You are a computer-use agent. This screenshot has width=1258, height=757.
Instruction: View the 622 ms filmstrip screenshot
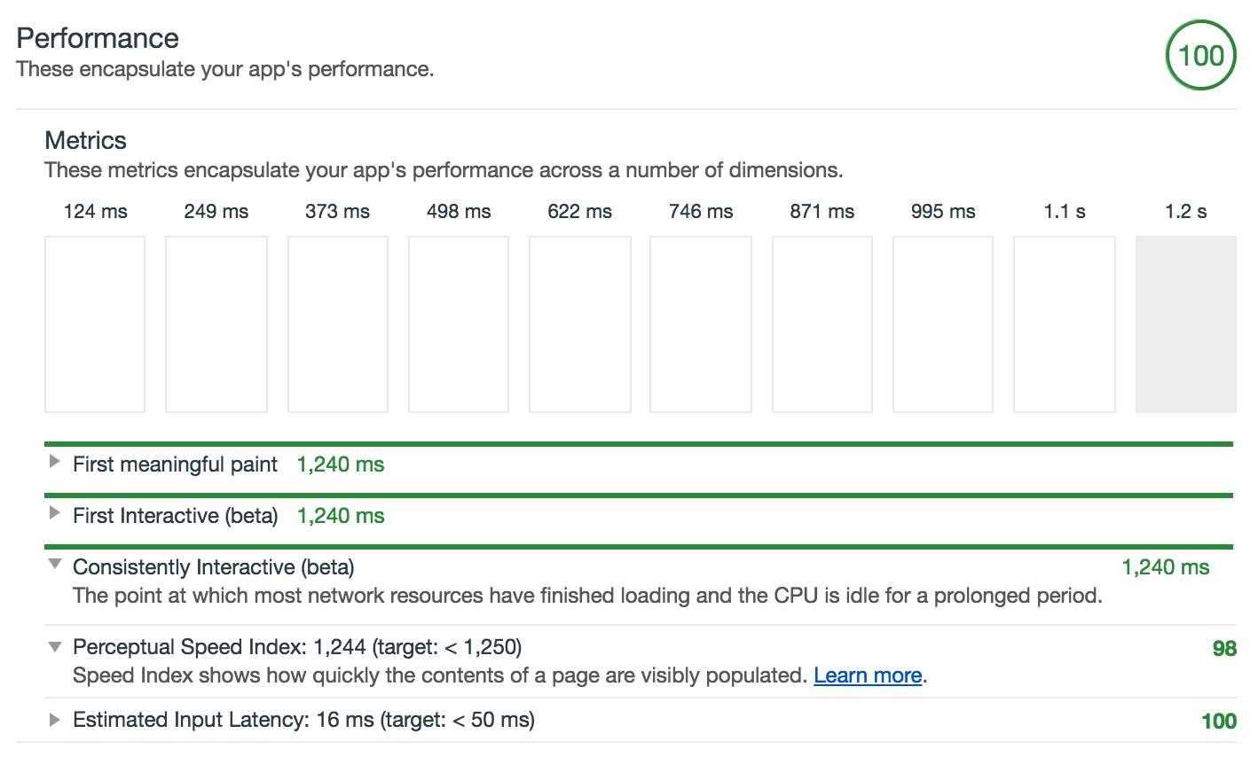(x=580, y=324)
